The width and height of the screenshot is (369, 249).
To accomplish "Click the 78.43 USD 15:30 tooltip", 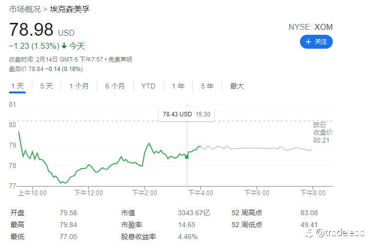I will point(186,114).
